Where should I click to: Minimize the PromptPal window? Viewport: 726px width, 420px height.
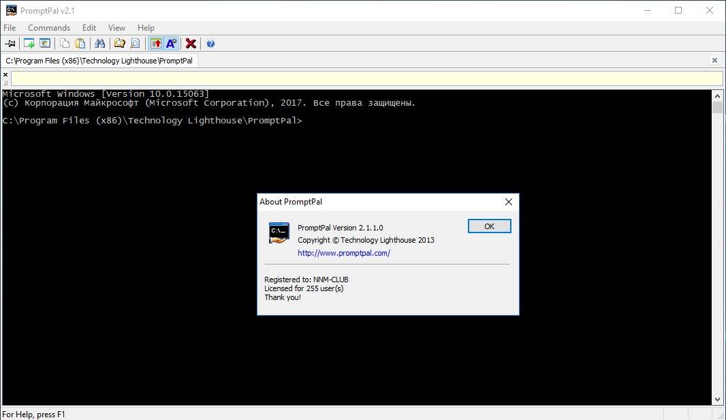pyautogui.click(x=648, y=10)
